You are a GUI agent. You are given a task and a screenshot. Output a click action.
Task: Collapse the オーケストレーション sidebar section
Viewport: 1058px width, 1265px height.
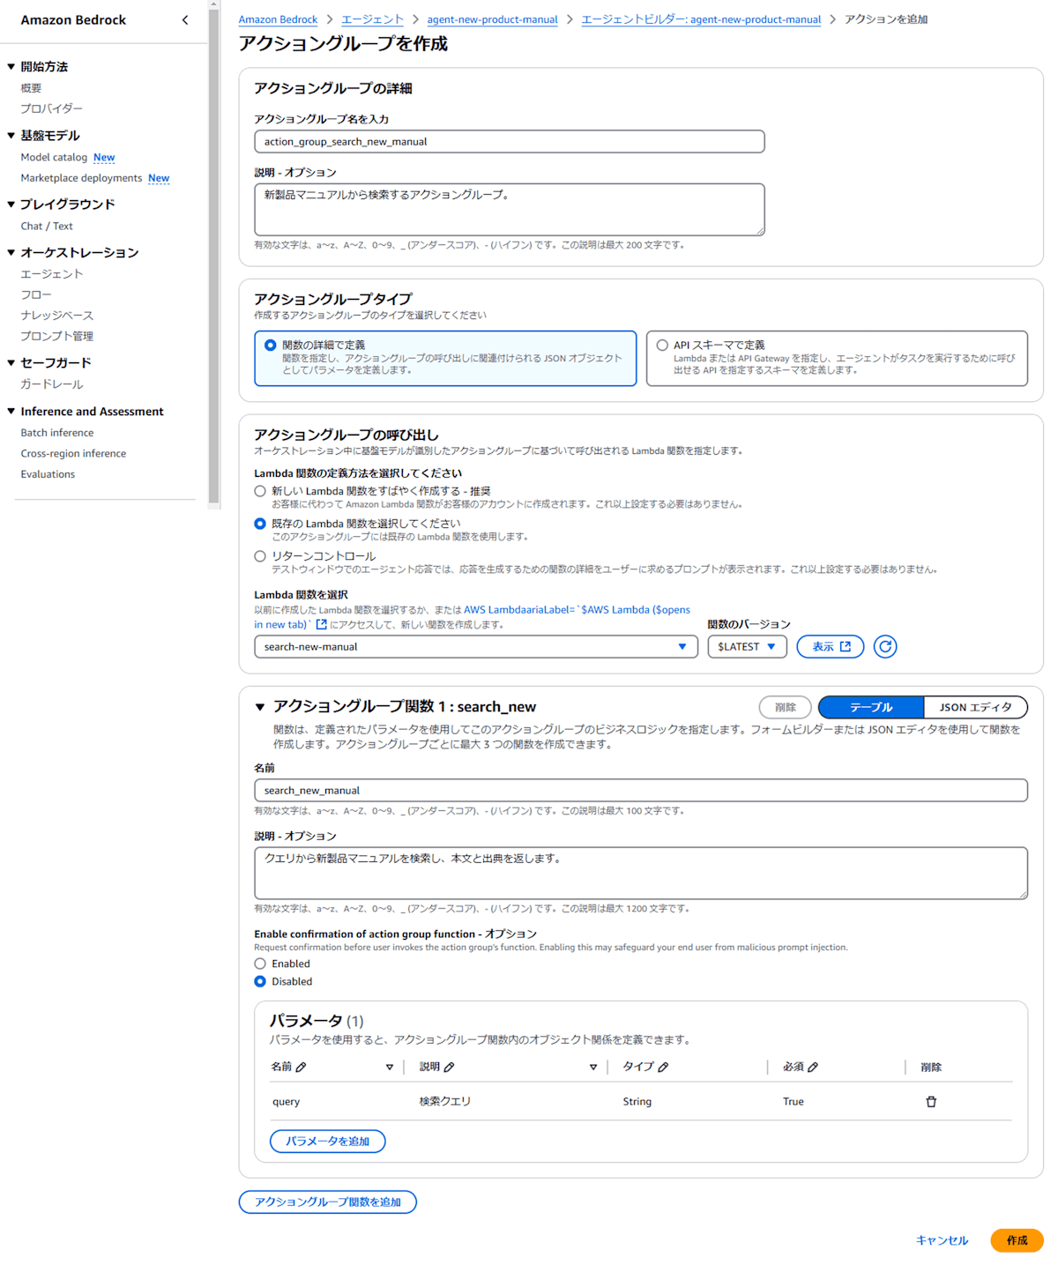(x=11, y=253)
